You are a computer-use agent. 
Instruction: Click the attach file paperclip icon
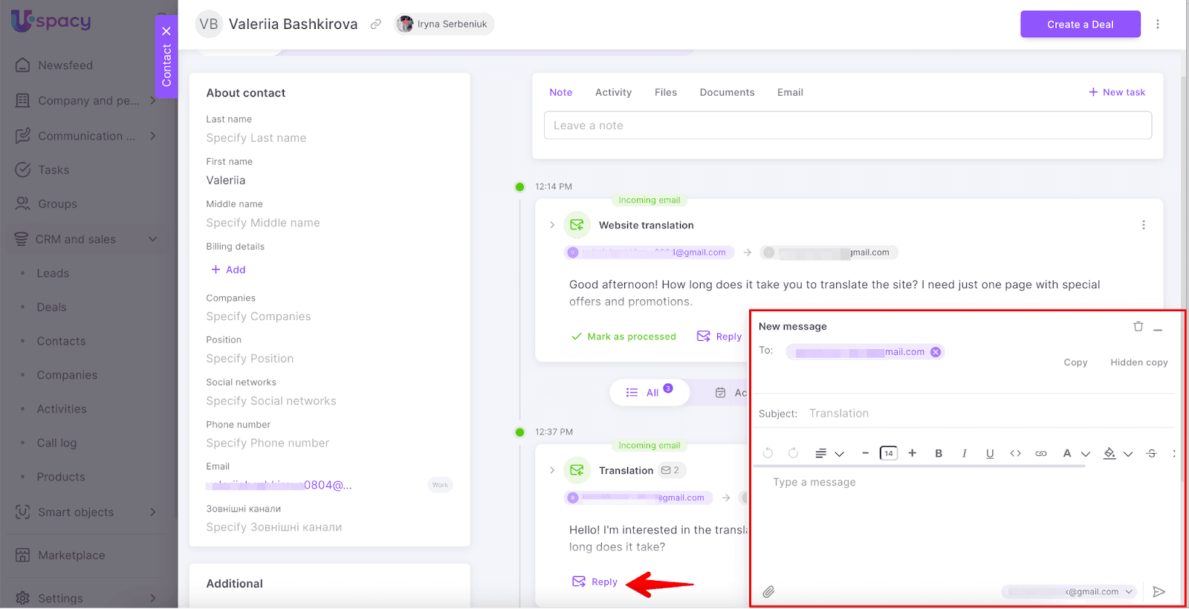point(768,592)
